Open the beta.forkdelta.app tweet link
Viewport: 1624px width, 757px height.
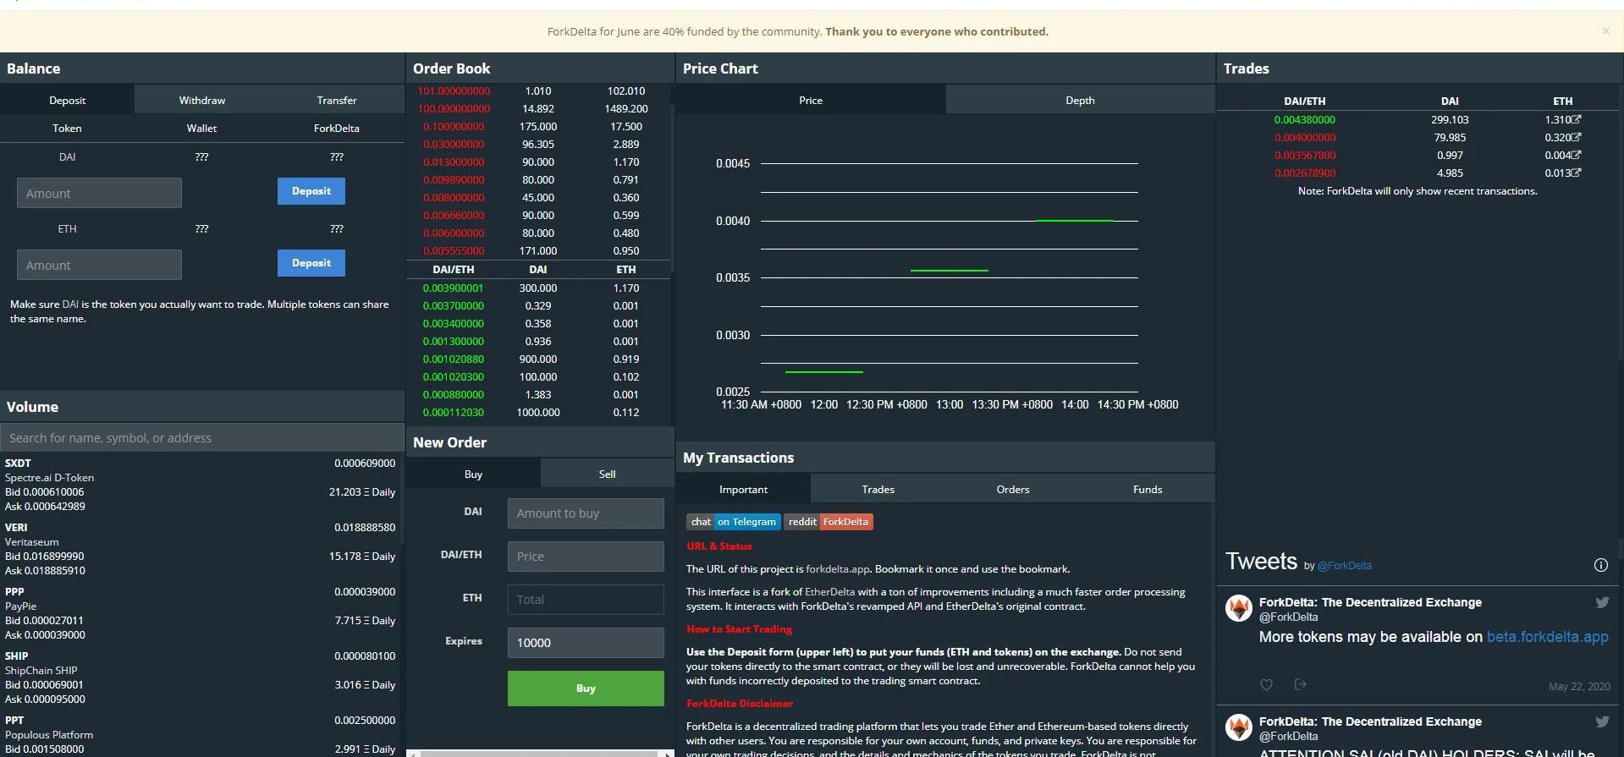(x=1547, y=637)
